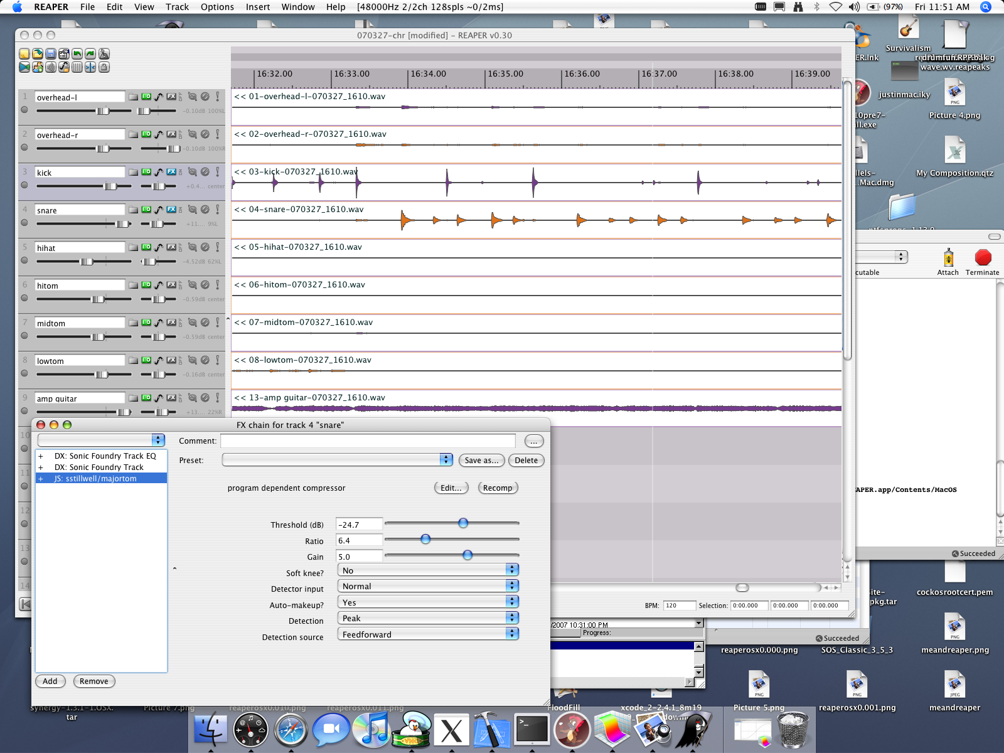Click the Edit... button for compressor
Screen dimensions: 1004x753
pyautogui.click(x=451, y=488)
